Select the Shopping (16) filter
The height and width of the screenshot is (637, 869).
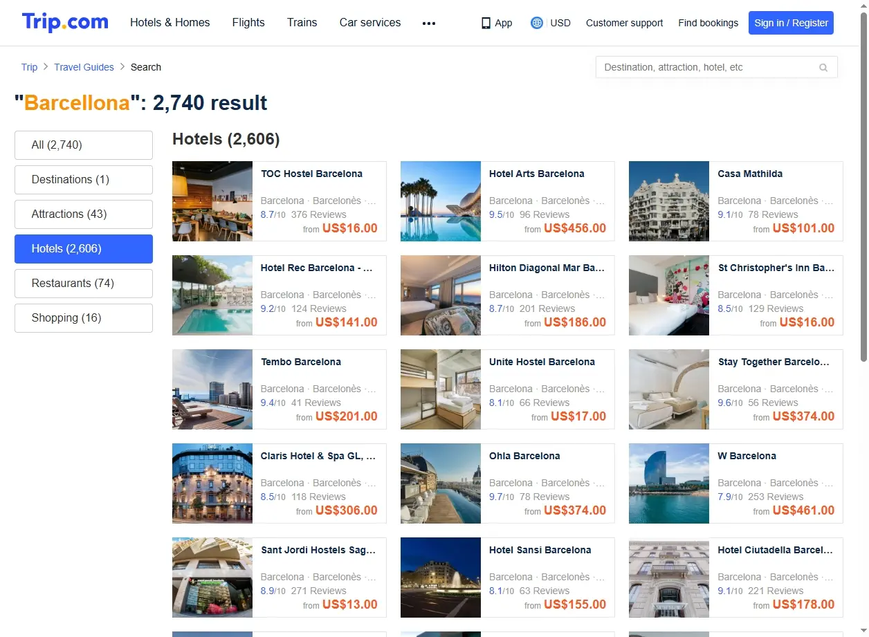tap(84, 318)
